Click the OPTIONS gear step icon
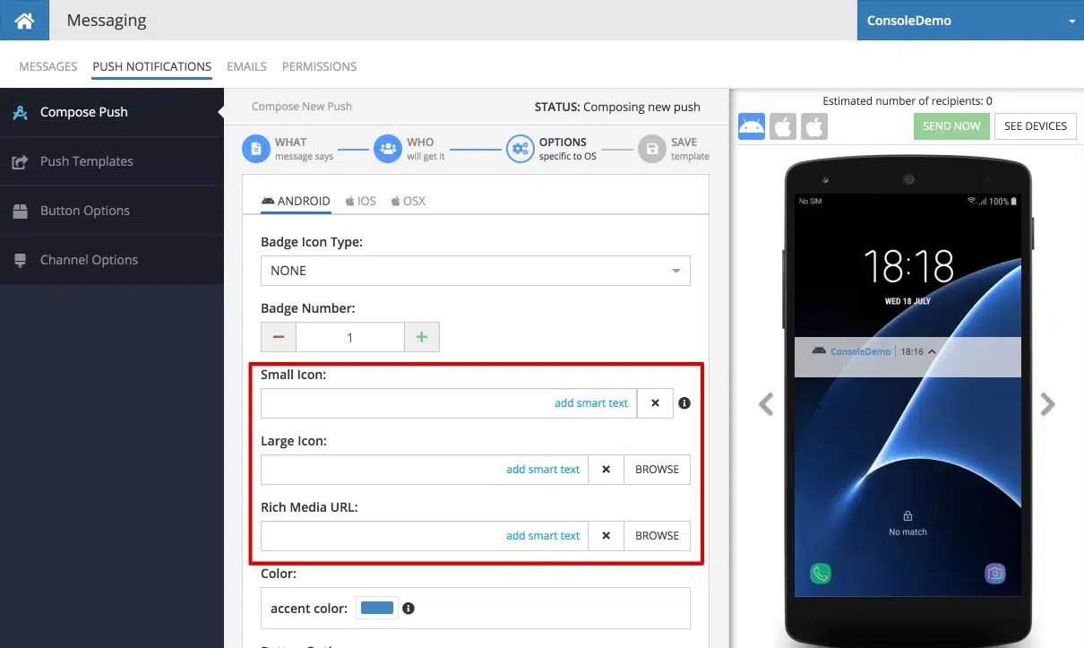Image resolution: width=1084 pixels, height=648 pixels. pyautogui.click(x=520, y=148)
